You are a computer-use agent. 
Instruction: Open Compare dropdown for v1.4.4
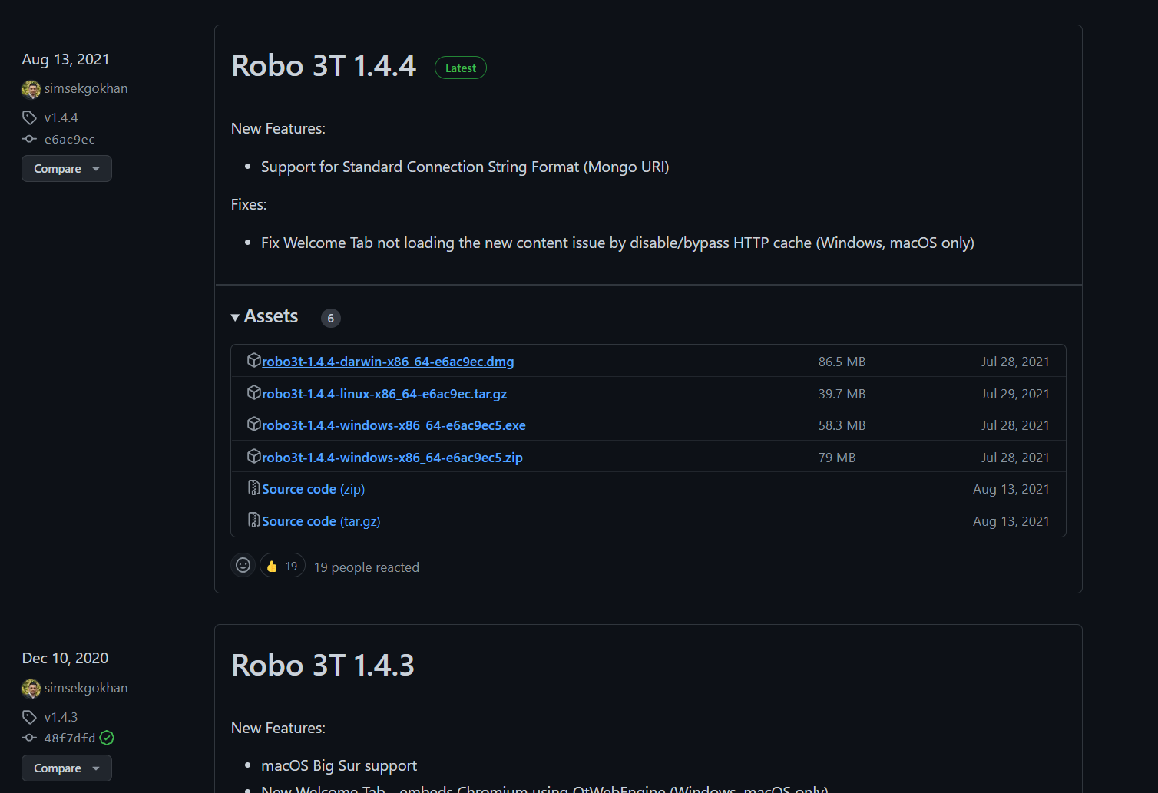(67, 169)
